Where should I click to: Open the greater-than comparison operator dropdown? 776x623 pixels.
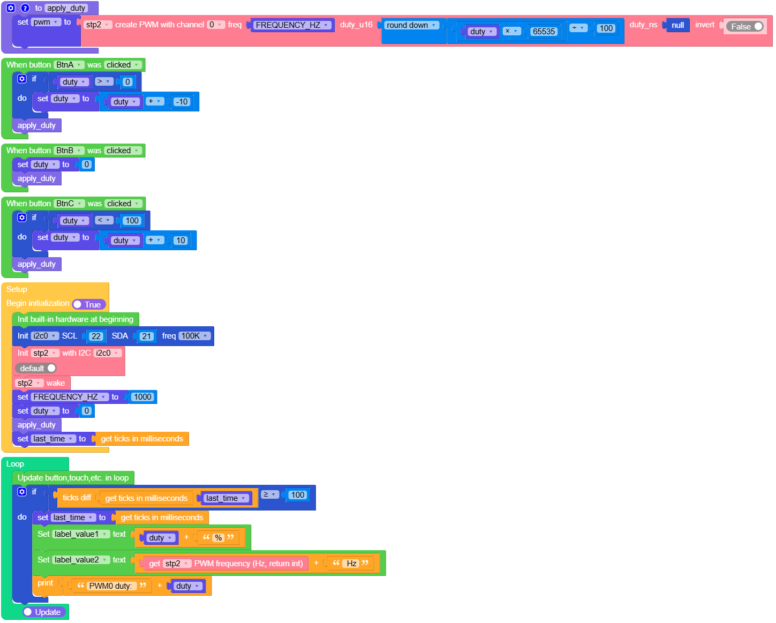click(x=104, y=81)
